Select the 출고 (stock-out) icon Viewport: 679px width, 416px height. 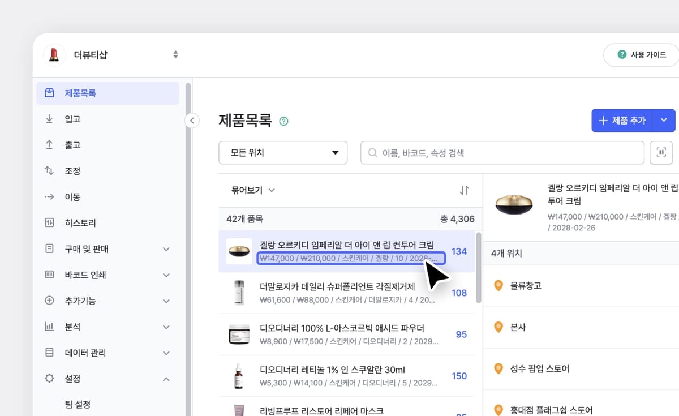50,145
